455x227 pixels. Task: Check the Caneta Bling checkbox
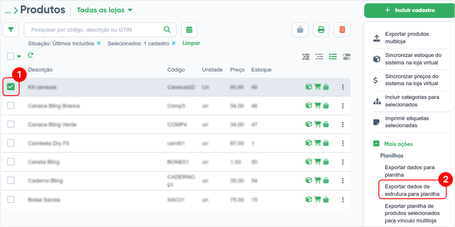[11, 162]
